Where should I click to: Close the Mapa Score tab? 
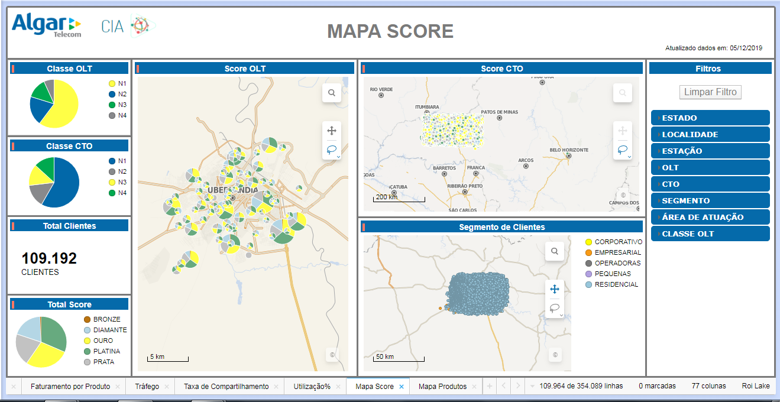point(401,387)
